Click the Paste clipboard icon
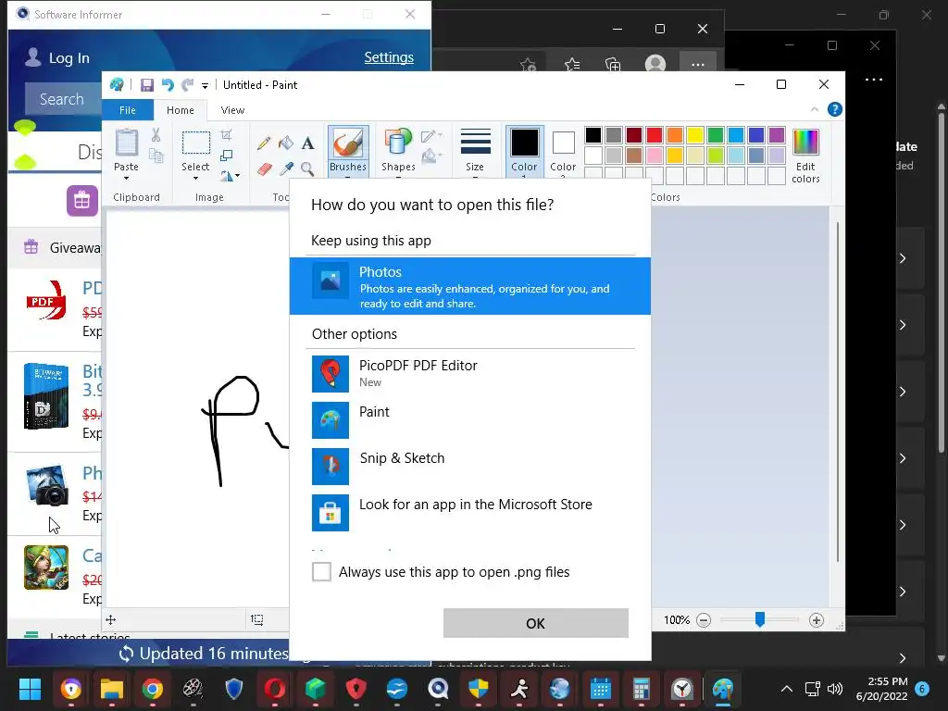 [x=126, y=143]
